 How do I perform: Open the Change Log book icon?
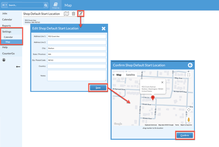tap(56, 5)
